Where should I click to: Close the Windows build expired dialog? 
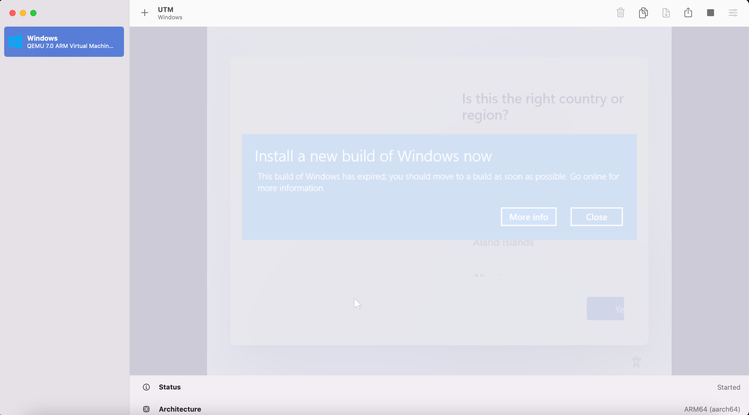[x=597, y=217]
